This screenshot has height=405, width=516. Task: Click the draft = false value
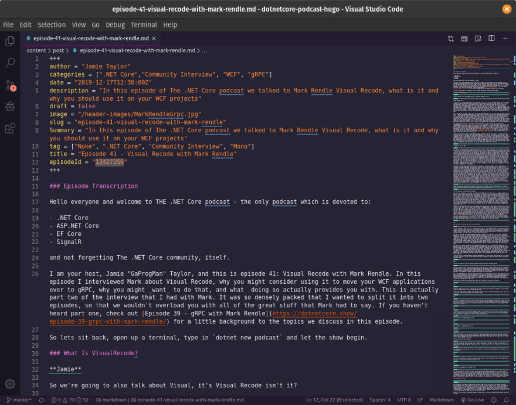click(x=87, y=106)
